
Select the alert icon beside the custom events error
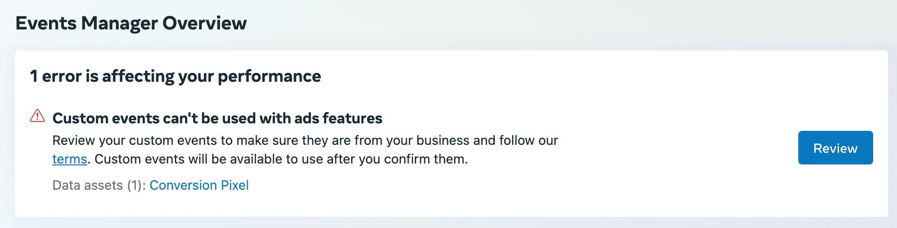(x=37, y=116)
